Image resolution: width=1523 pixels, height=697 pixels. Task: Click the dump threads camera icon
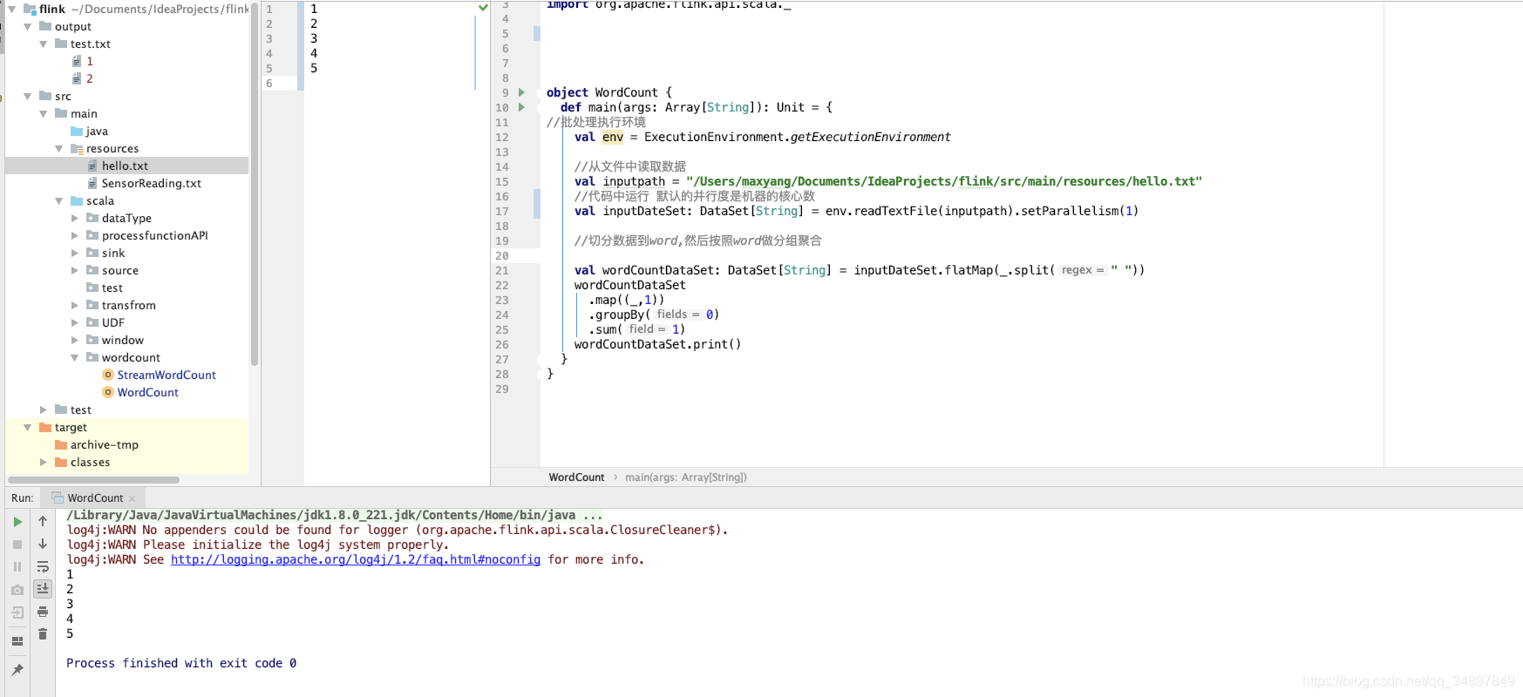(x=17, y=590)
